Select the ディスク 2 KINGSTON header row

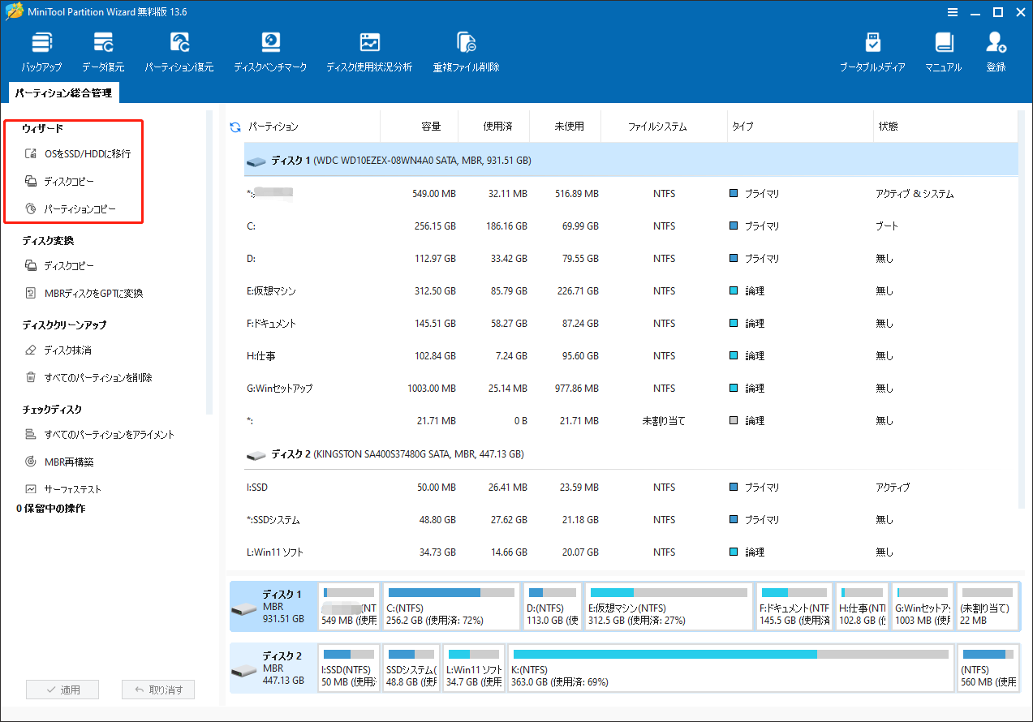pos(631,454)
